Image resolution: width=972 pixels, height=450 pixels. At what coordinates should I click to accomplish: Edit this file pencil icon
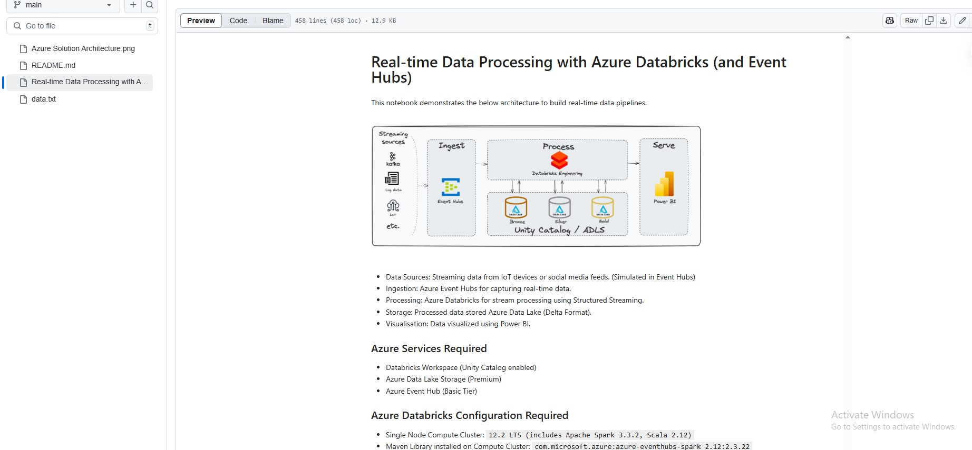coord(963,21)
